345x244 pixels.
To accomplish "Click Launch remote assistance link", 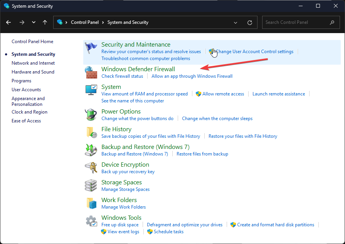I will click(x=279, y=94).
